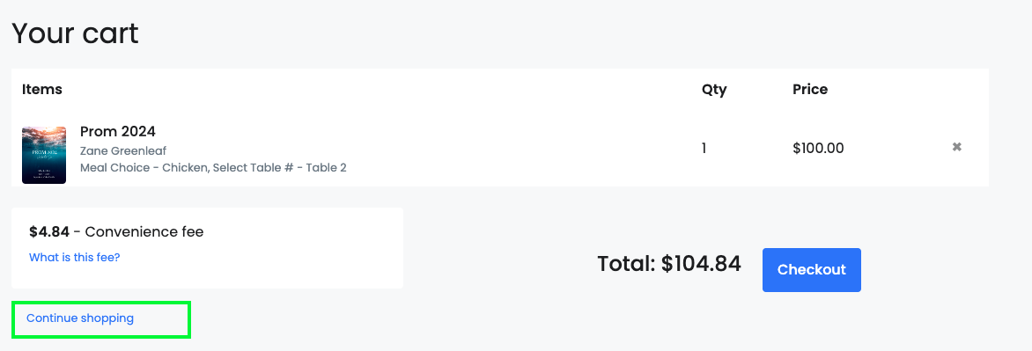Select the $4.84 fee amount
This screenshot has width=1032, height=351.
[49, 232]
